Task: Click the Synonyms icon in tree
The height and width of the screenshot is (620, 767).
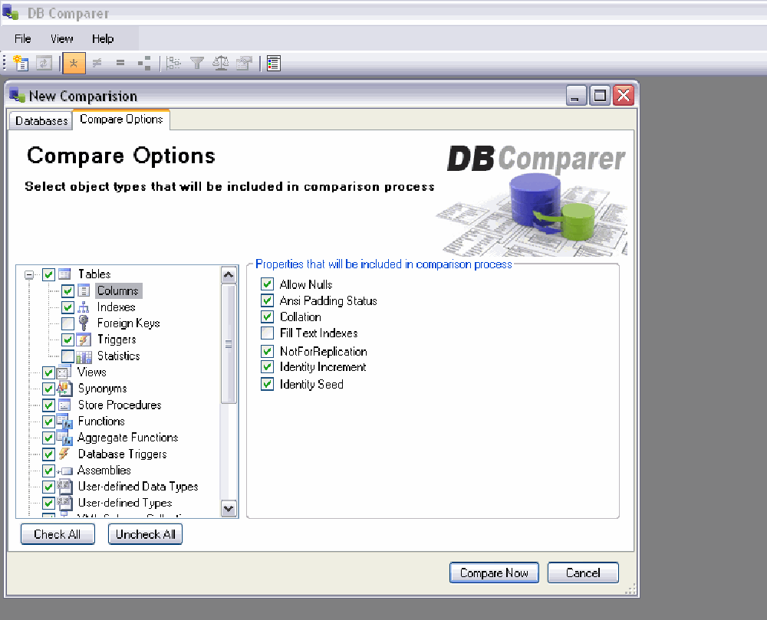Action: point(64,389)
